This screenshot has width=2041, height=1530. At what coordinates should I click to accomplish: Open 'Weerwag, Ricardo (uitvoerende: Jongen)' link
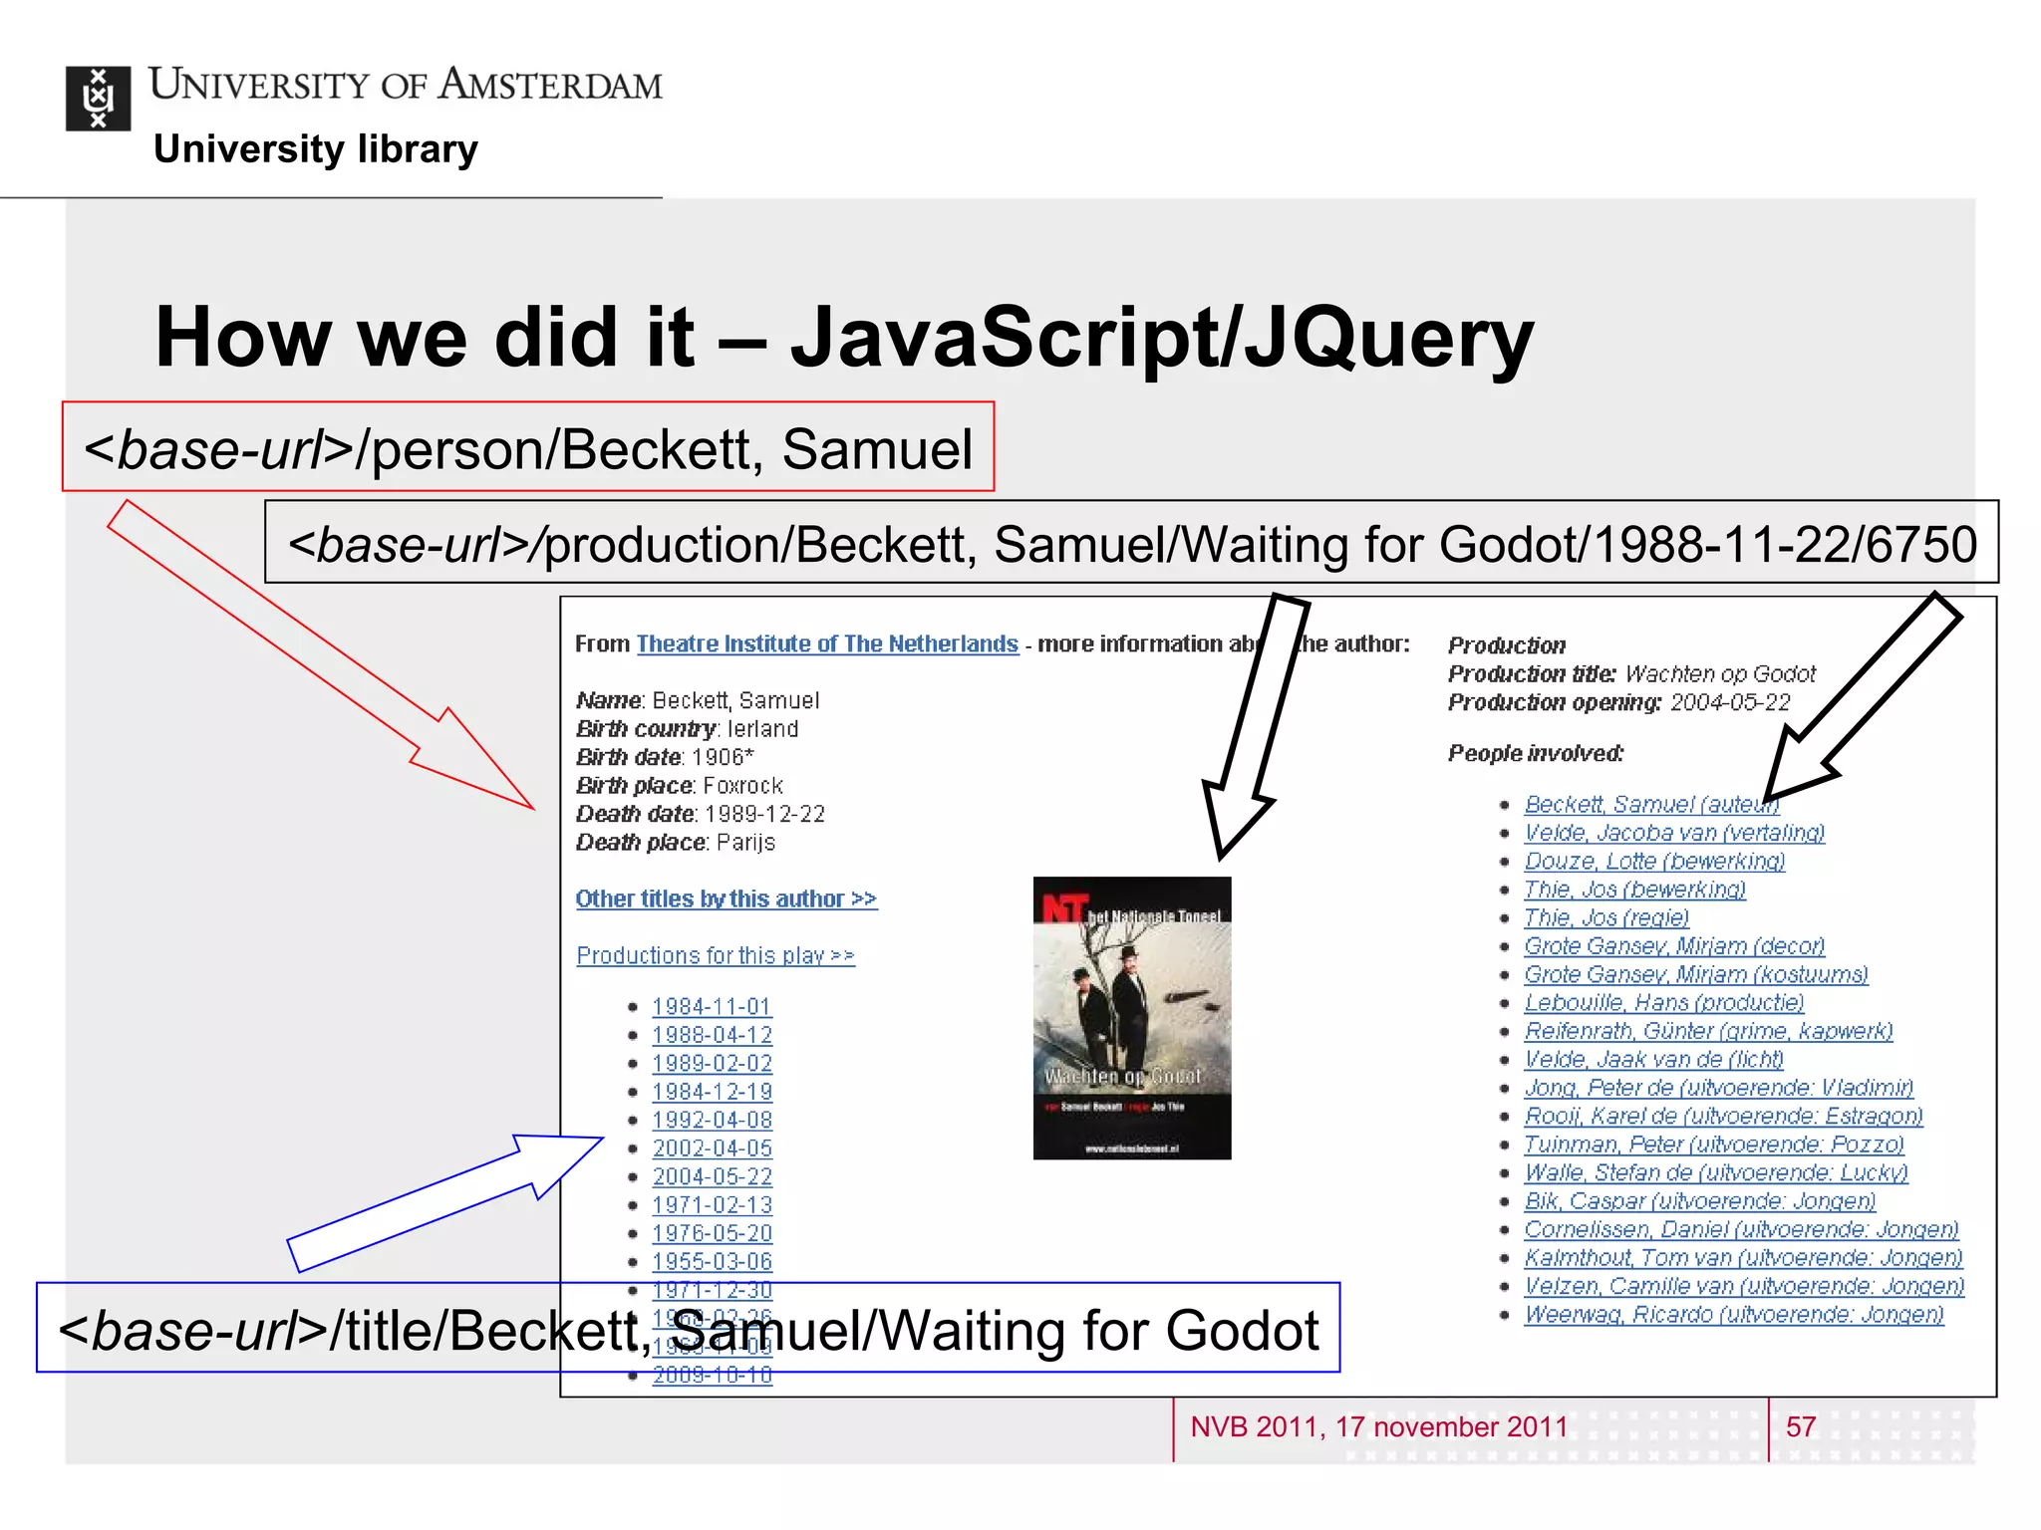pos(1734,1315)
